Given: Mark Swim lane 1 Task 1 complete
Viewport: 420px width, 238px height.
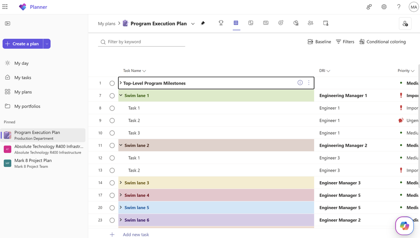Looking at the screenshot, I should pos(112,108).
